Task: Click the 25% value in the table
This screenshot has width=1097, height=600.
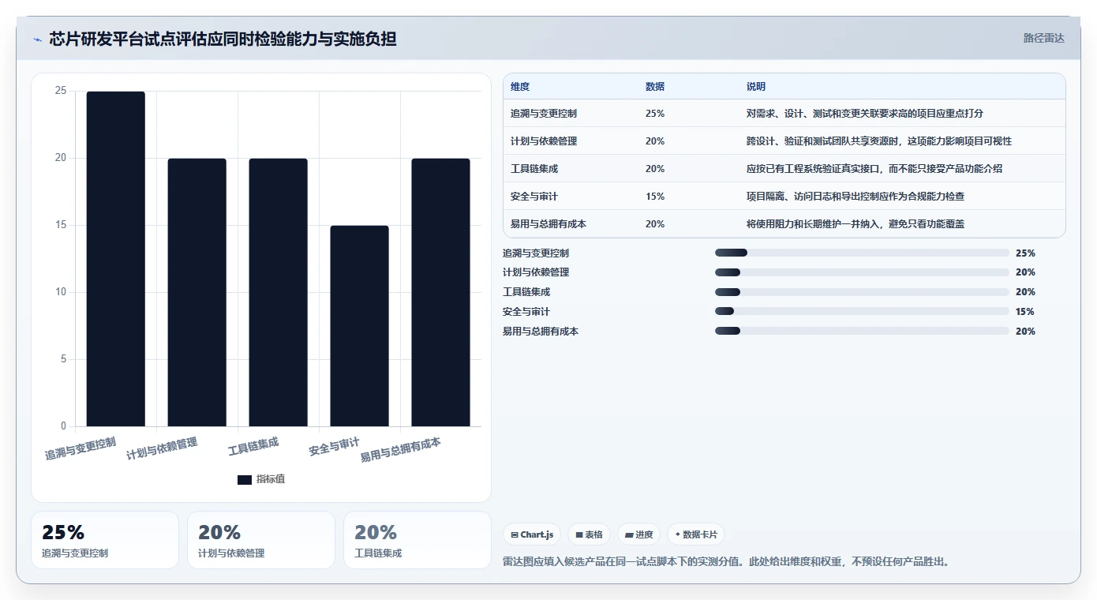Action: tap(655, 114)
